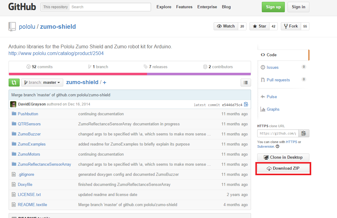Click the README.textile file icon
Image resolution: width=337 pixels, height=218 pixels.
(14, 205)
